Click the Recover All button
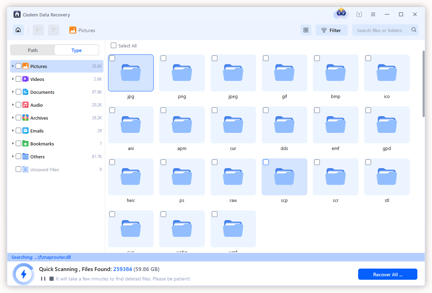432x293 pixels. [x=387, y=275]
